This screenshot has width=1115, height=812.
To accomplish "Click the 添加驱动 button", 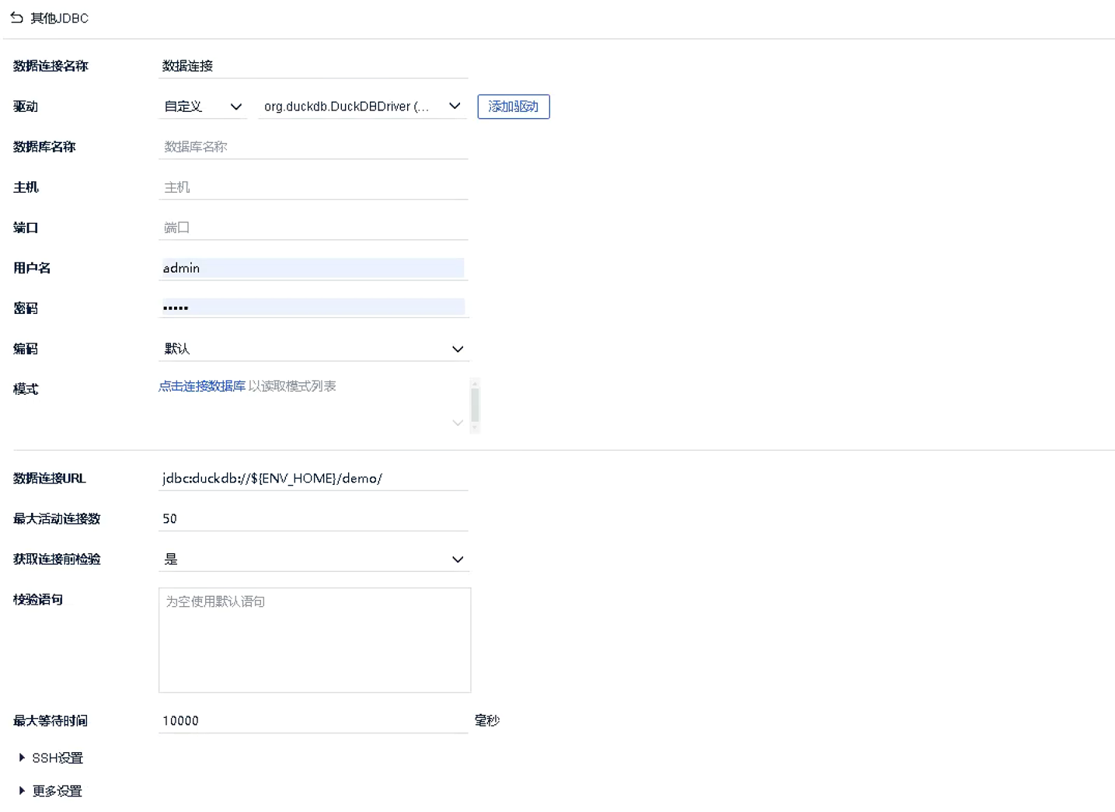I will click(514, 106).
